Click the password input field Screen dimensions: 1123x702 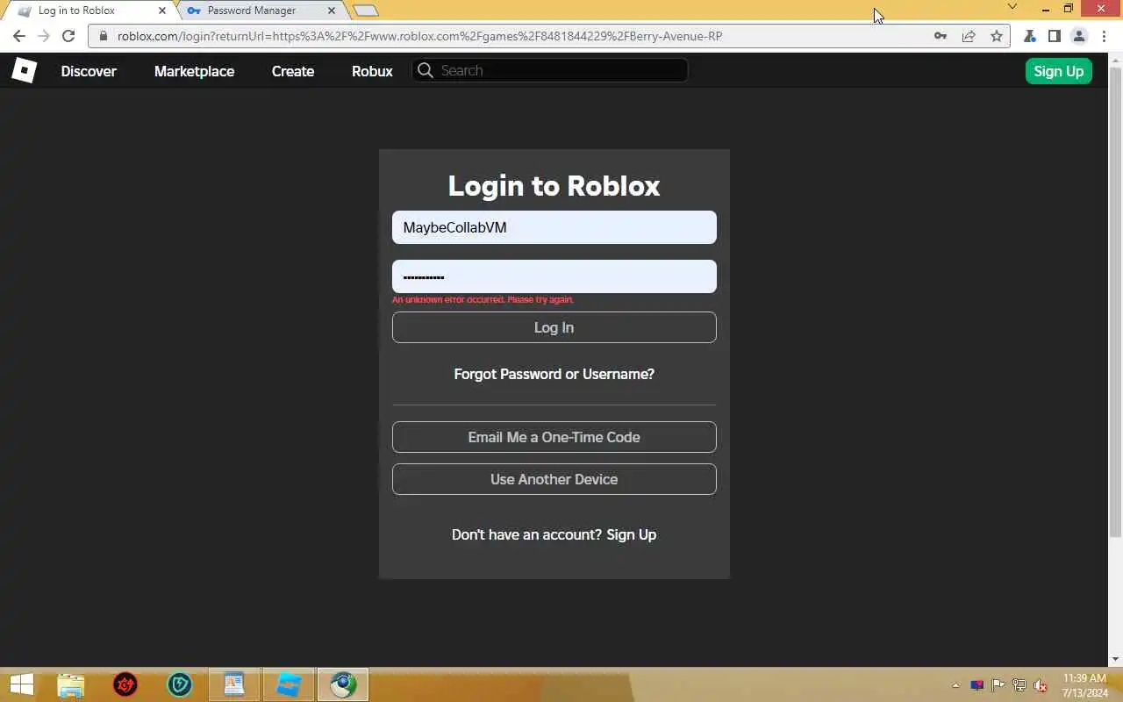pos(554,276)
